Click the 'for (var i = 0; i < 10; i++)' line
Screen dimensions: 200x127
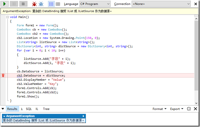tap(41, 51)
